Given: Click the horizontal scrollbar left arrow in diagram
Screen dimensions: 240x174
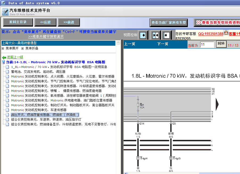Looking at the screenshot, I should click(126, 173).
